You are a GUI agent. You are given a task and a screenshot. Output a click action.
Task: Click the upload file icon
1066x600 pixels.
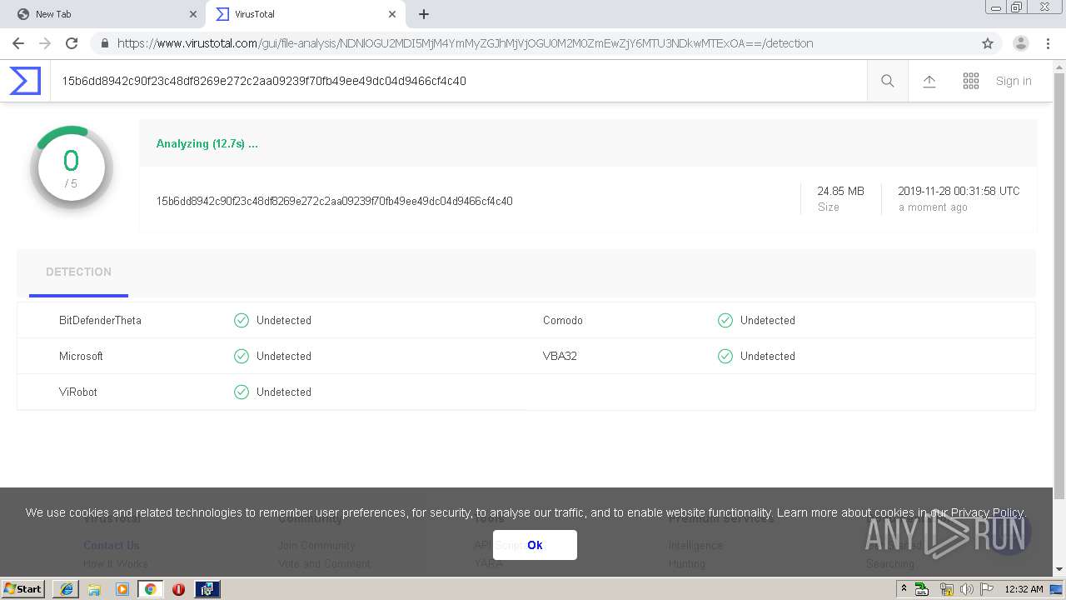(x=929, y=81)
